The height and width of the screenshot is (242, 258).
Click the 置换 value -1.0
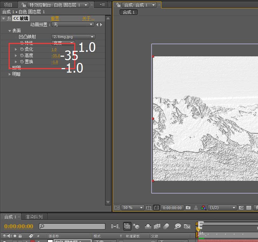click(x=55, y=62)
